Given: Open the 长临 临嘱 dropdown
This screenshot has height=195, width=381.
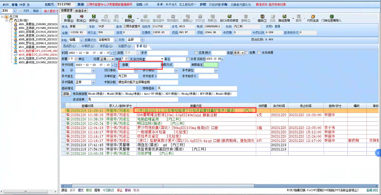Looking at the screenshot, I should 81,40.
